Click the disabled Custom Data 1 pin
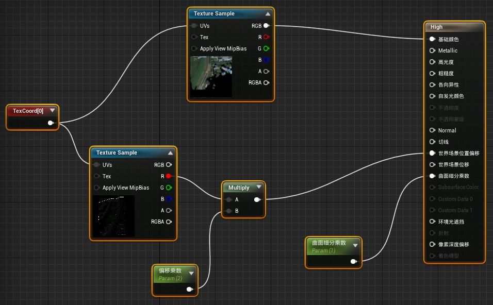 click(x=432, y=210)
